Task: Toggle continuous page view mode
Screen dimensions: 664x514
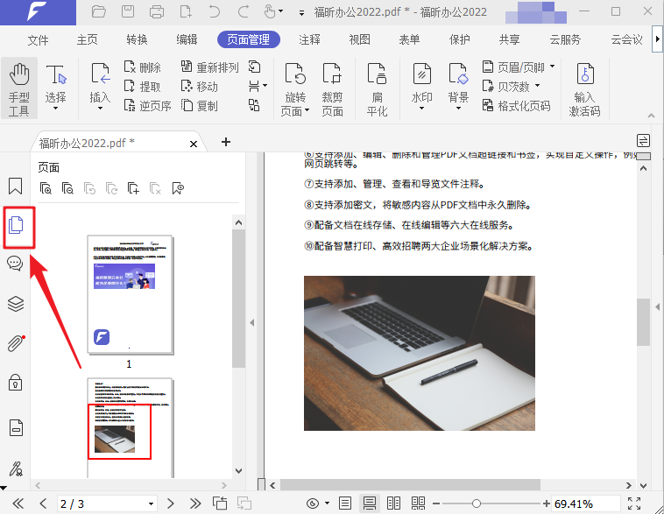Action: coord(370,503)
